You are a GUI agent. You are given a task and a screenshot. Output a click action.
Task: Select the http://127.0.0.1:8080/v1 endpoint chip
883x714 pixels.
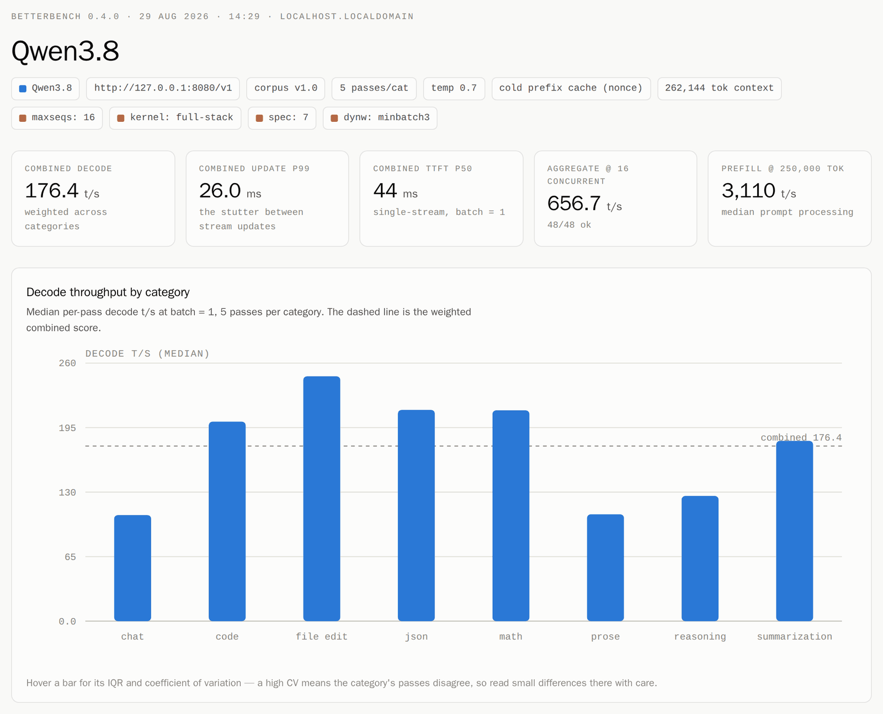[163, 88]
